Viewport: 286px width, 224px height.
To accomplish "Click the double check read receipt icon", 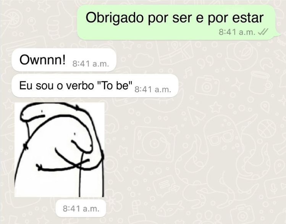I will 263,32.
